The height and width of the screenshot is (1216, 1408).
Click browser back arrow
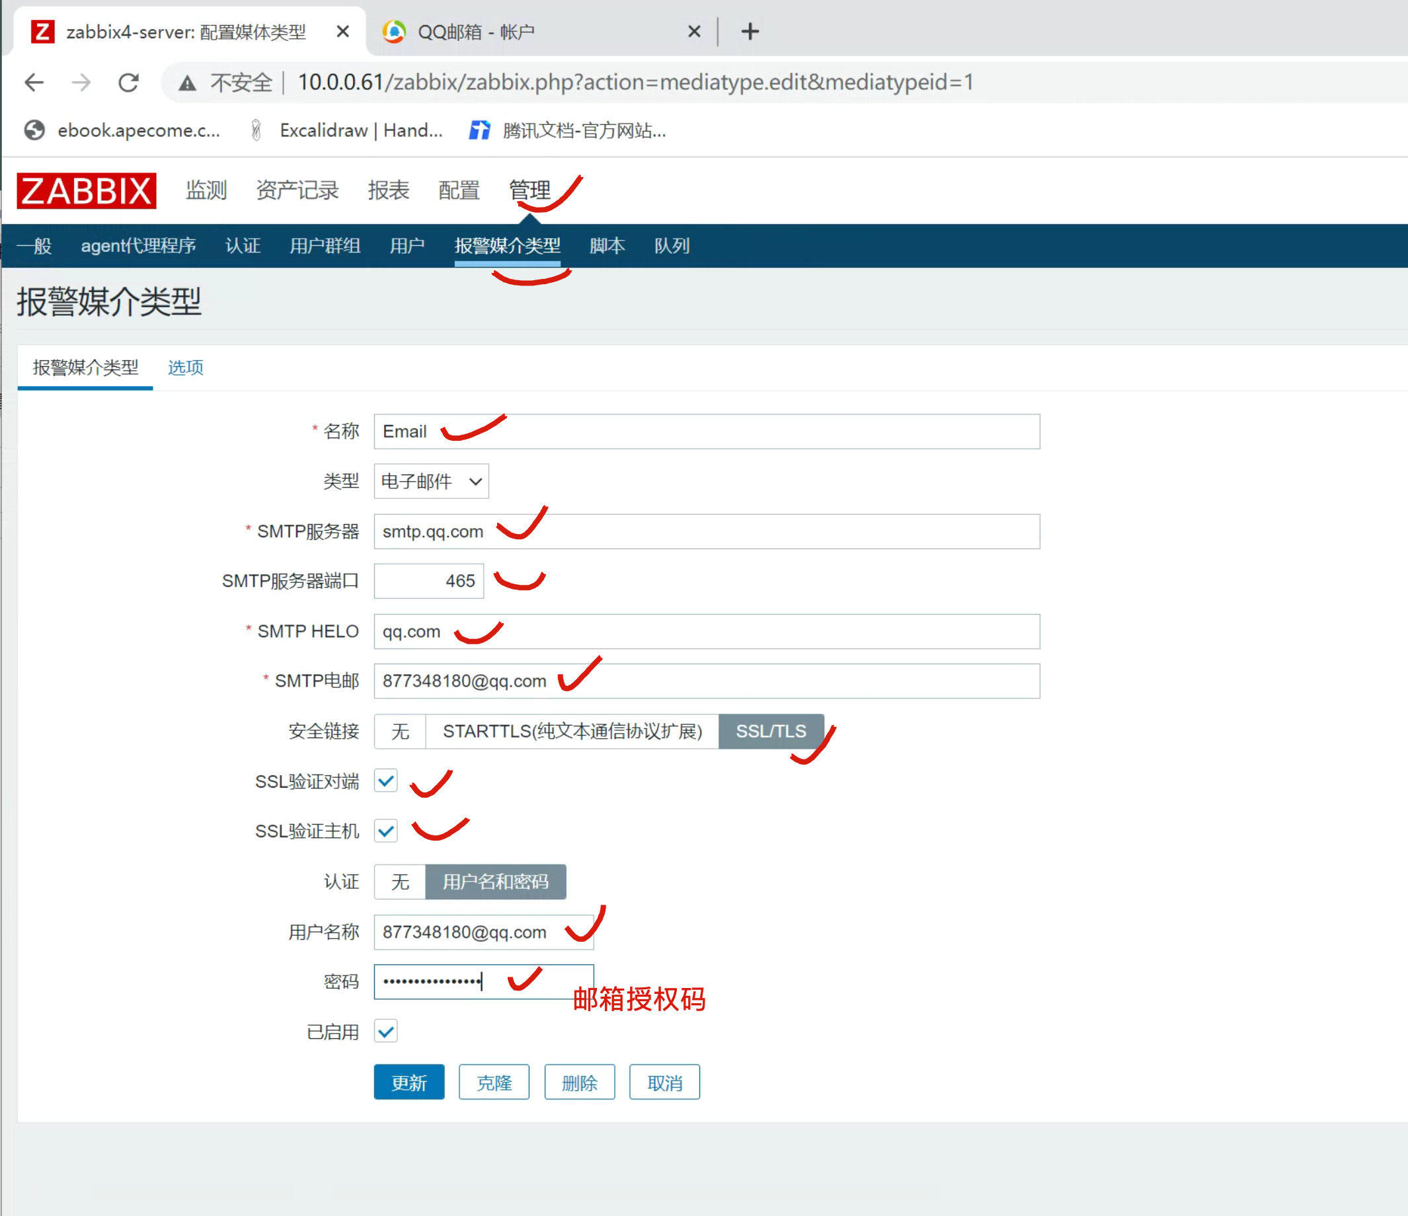point(34,83)
